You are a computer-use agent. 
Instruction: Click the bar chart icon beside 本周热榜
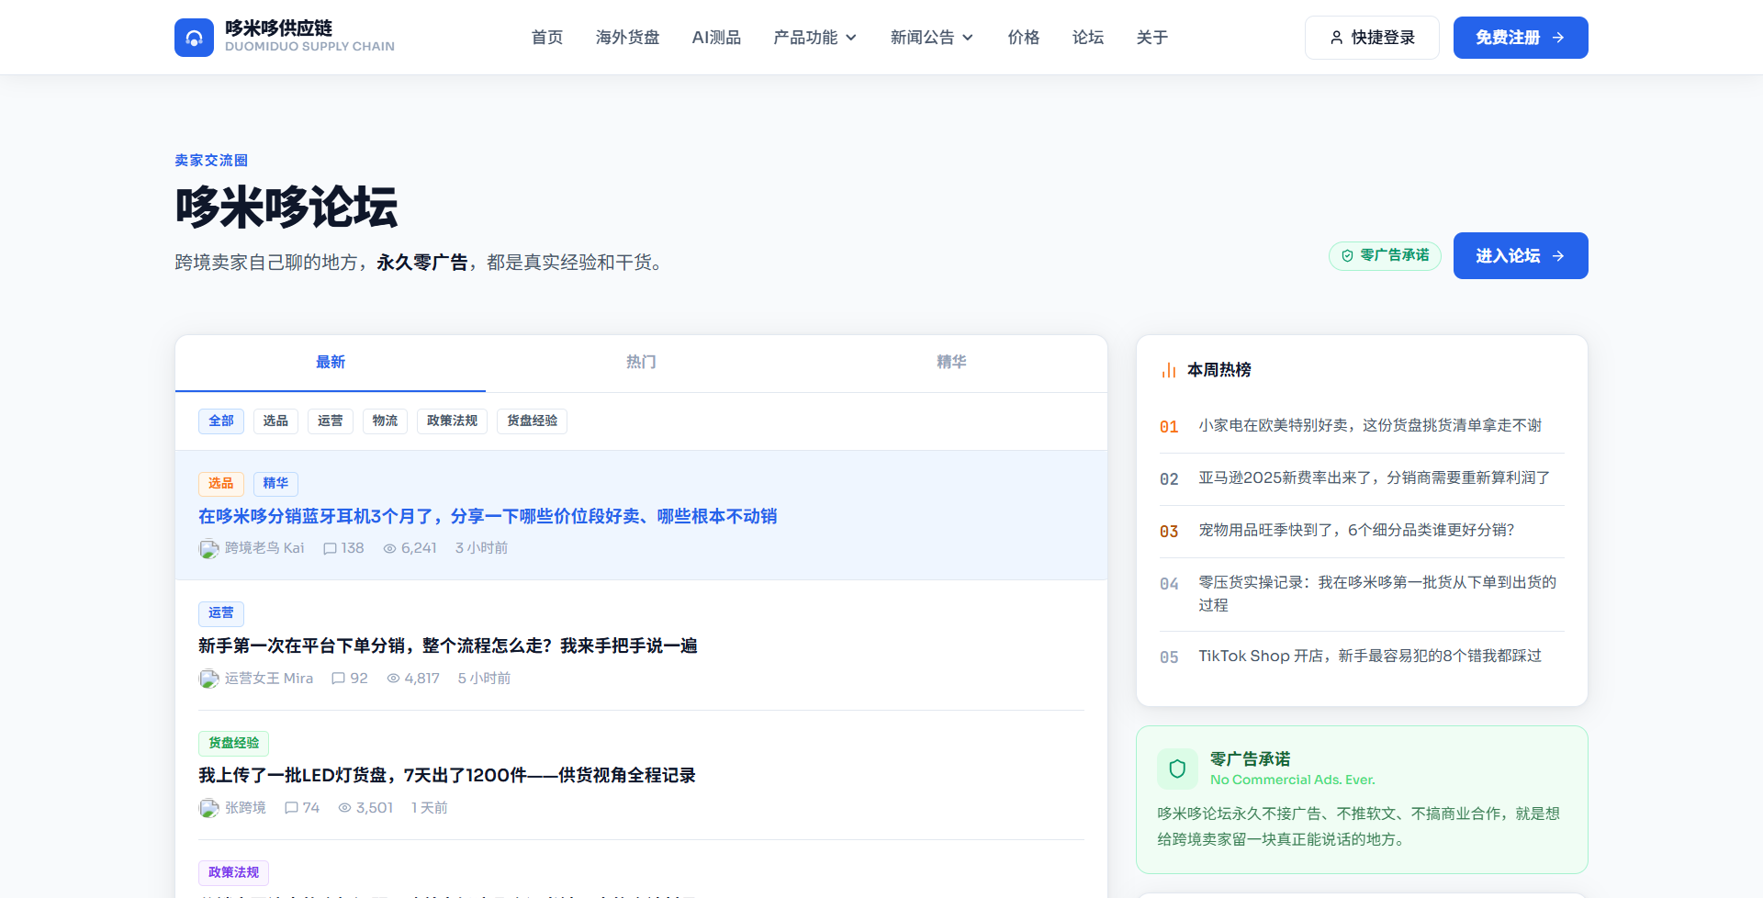(x=1169, y=370)
